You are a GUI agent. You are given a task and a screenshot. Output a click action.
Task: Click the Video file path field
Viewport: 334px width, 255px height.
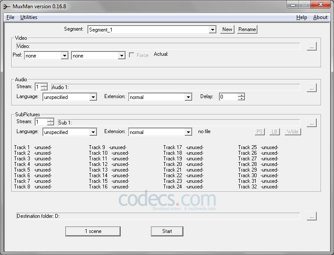coord(158,46)
